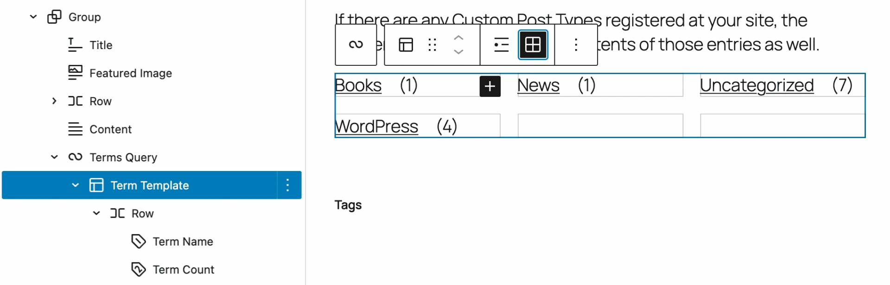890x285 pixels.
Task: Collapse the Terms Query tree item
Action: [54, 157]
